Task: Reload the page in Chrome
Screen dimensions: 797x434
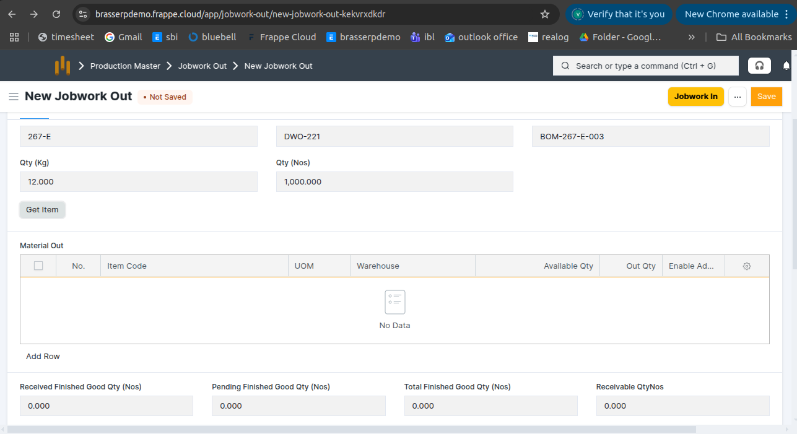Action: tap(56, 14)
